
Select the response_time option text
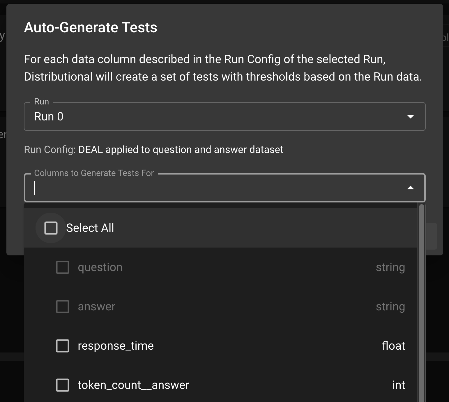click(x=116, y=346)
